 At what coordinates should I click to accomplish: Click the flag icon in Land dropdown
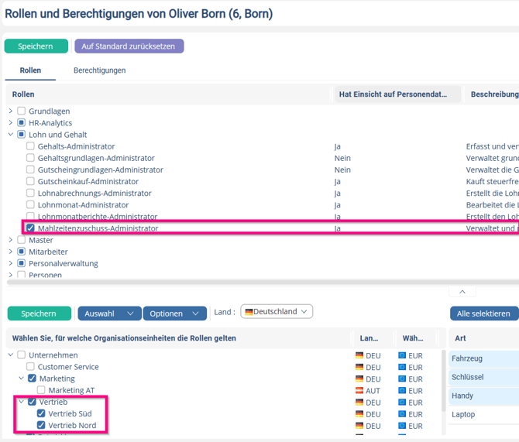[249, 312]
